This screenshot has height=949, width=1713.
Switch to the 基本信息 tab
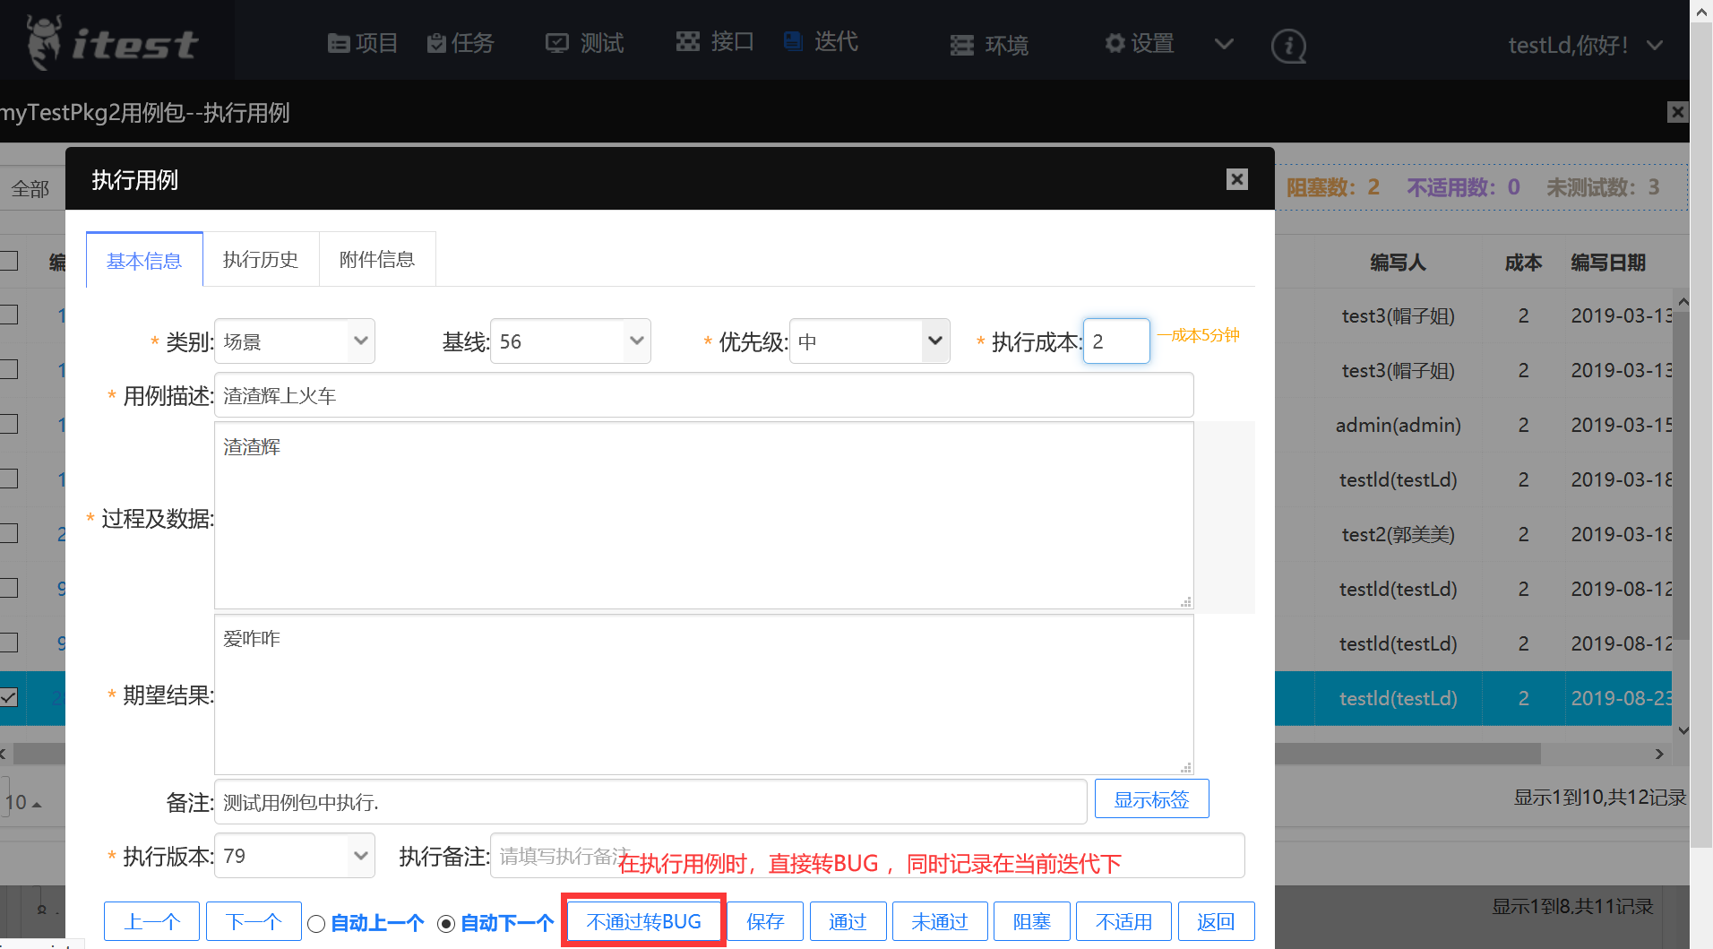coord(144,260)
